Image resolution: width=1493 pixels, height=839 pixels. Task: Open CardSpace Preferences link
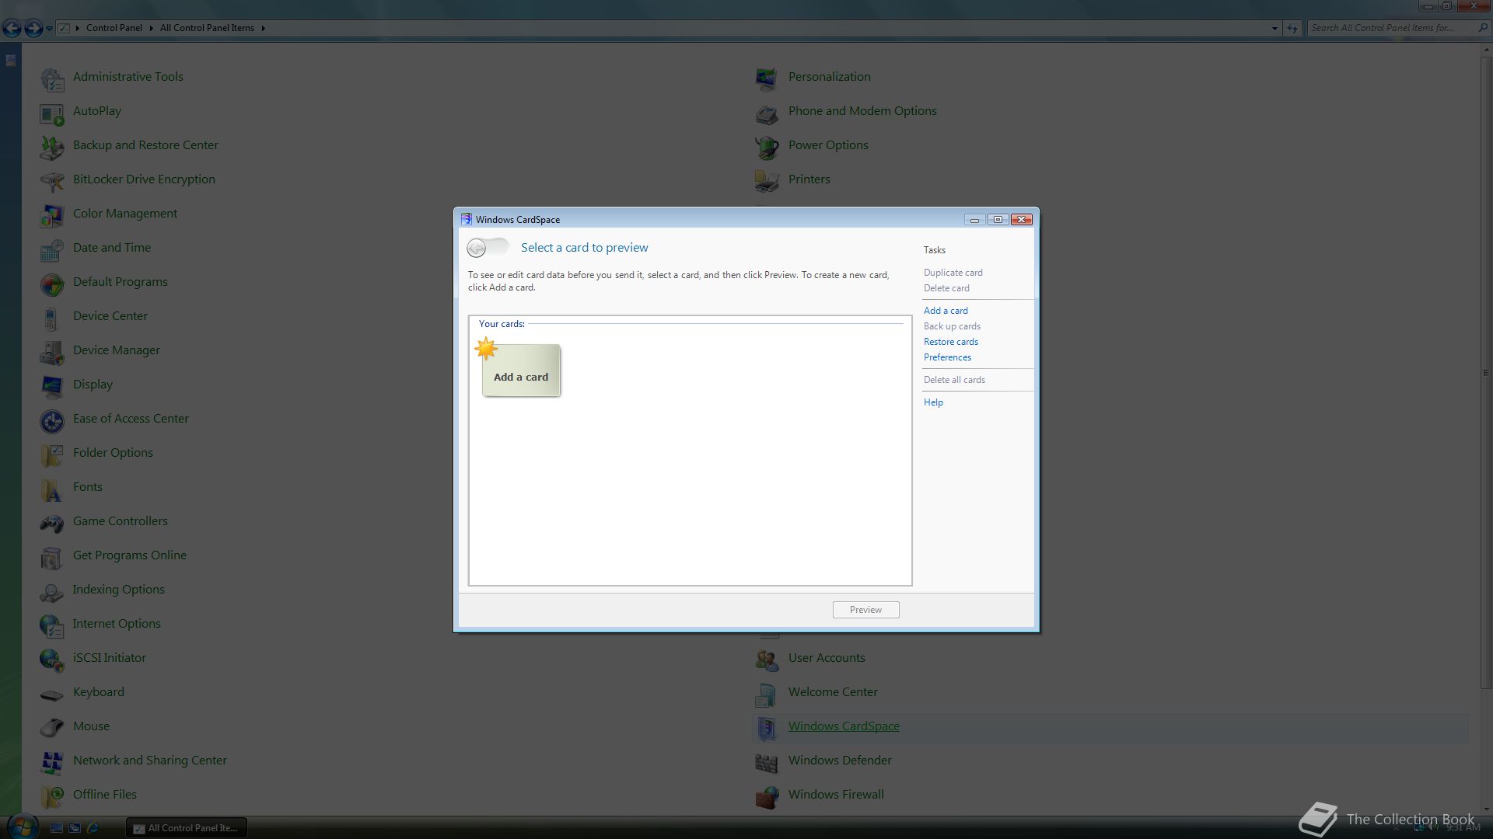[x=947, y=357]
